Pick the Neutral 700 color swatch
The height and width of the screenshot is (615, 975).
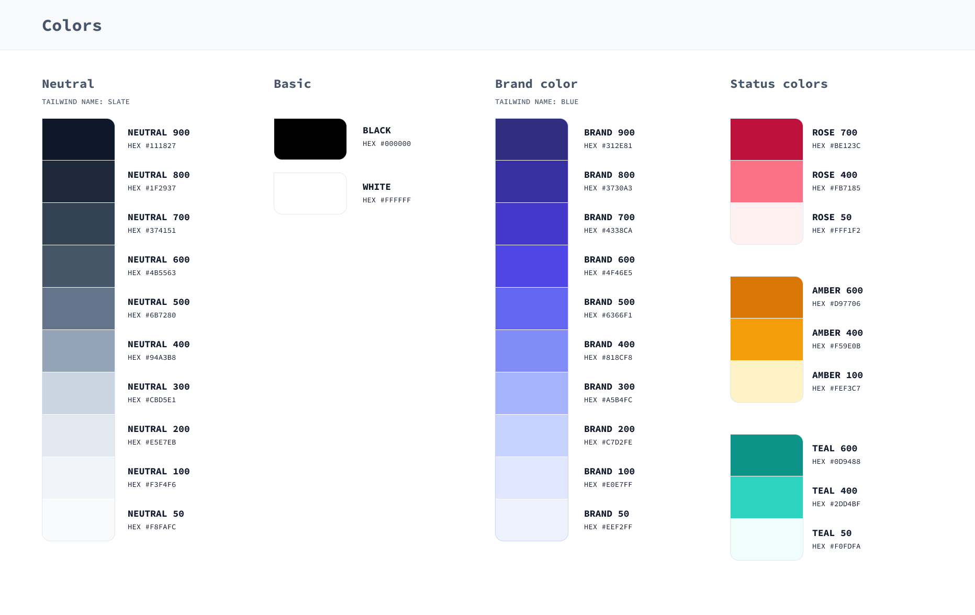point(79,224)
